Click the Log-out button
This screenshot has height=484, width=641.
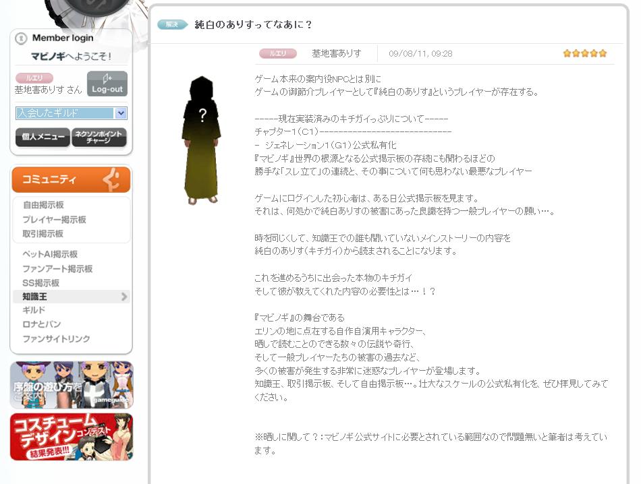point(107,84)
